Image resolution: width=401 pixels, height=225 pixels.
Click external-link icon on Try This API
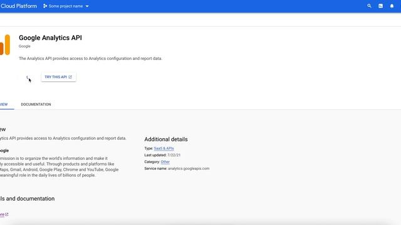tap(70, 77)
